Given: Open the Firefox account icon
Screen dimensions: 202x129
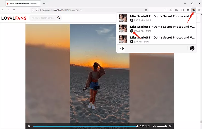Looking at the screenshot, I should 188,10.
